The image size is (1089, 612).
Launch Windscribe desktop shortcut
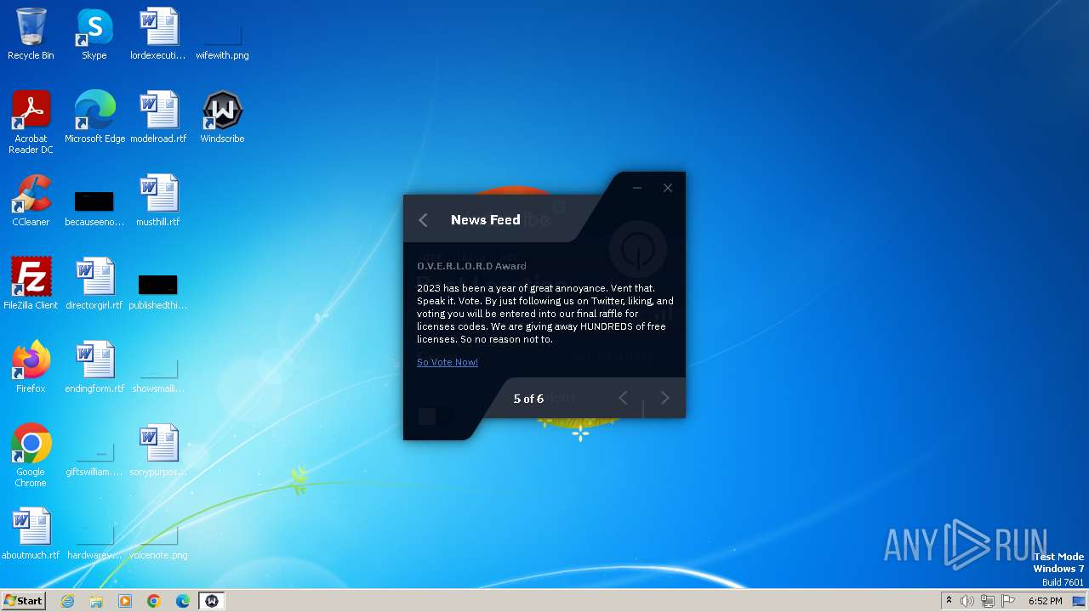(x=222, y=118)
